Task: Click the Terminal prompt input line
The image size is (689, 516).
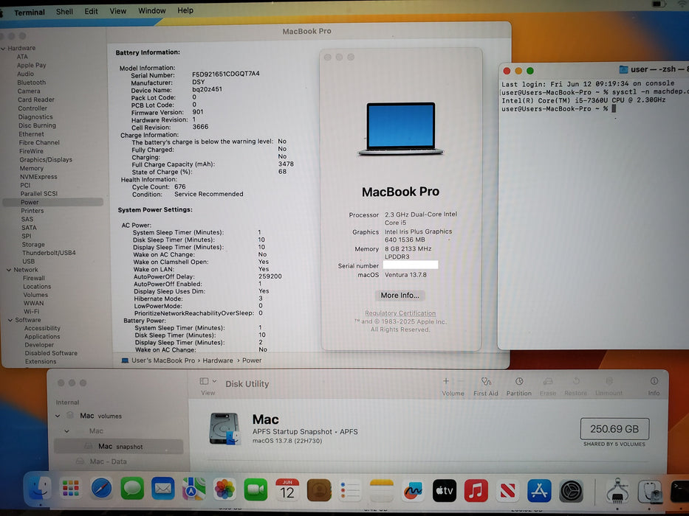Action: pos(559,109)
